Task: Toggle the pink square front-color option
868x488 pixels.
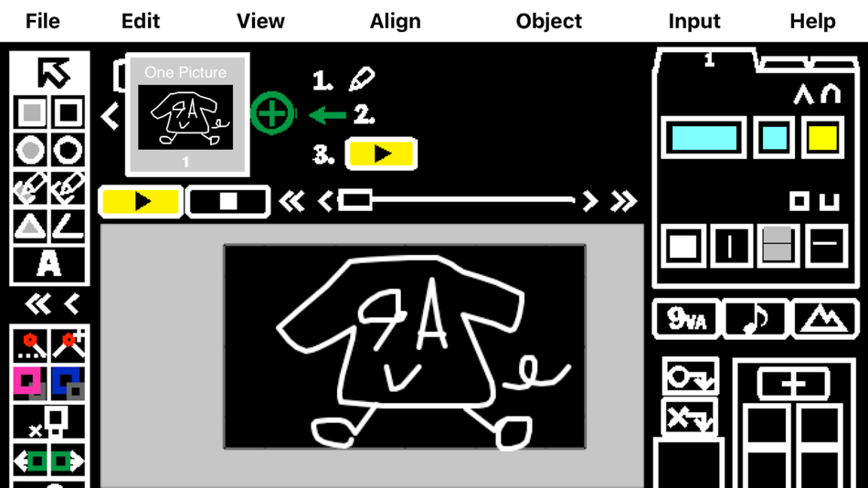Action: tap(30, 383)
